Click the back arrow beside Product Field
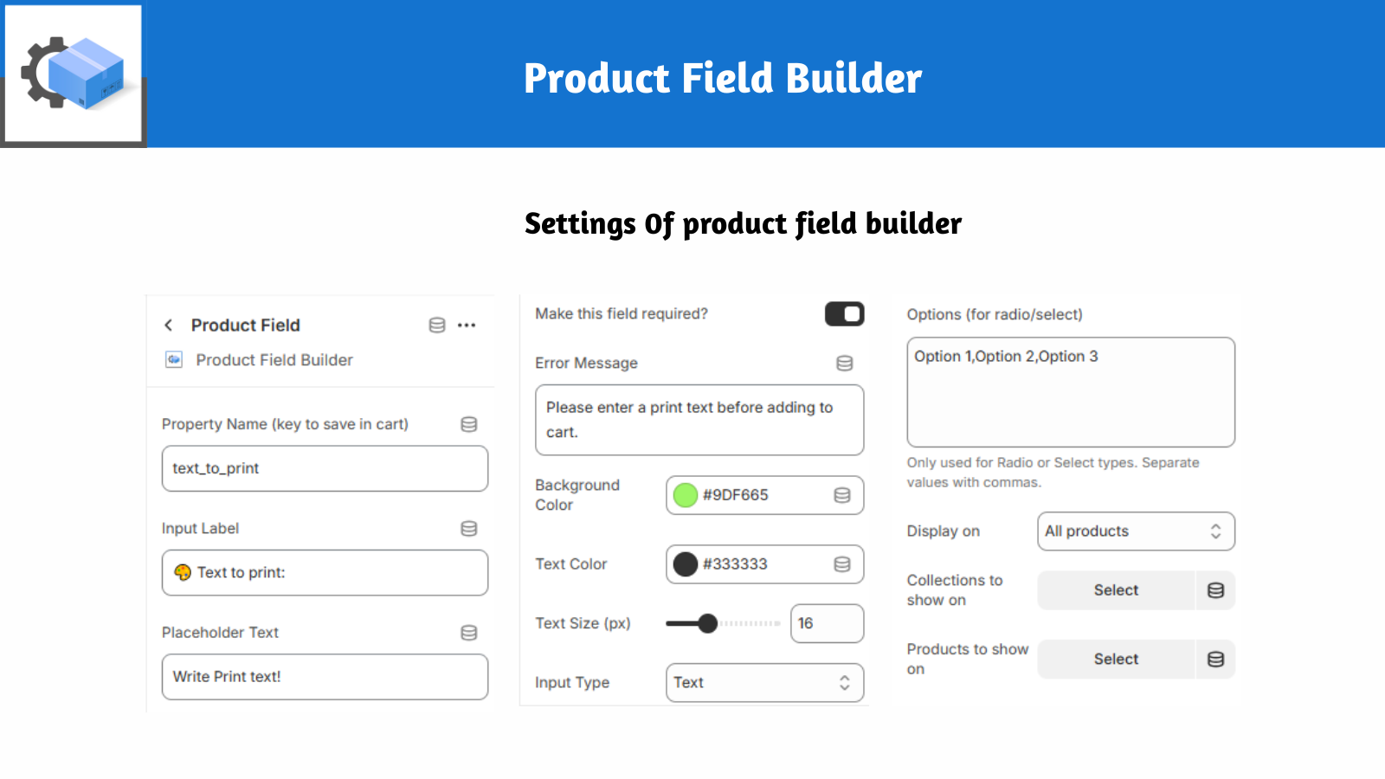The width and height of the screenshot is (1385, 779). click(x=169, y=325)
